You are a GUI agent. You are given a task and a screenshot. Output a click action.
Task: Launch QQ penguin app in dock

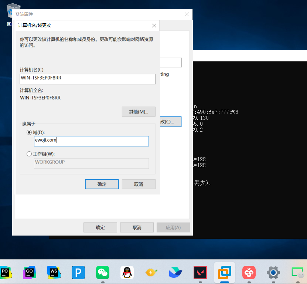coord(127,273)
